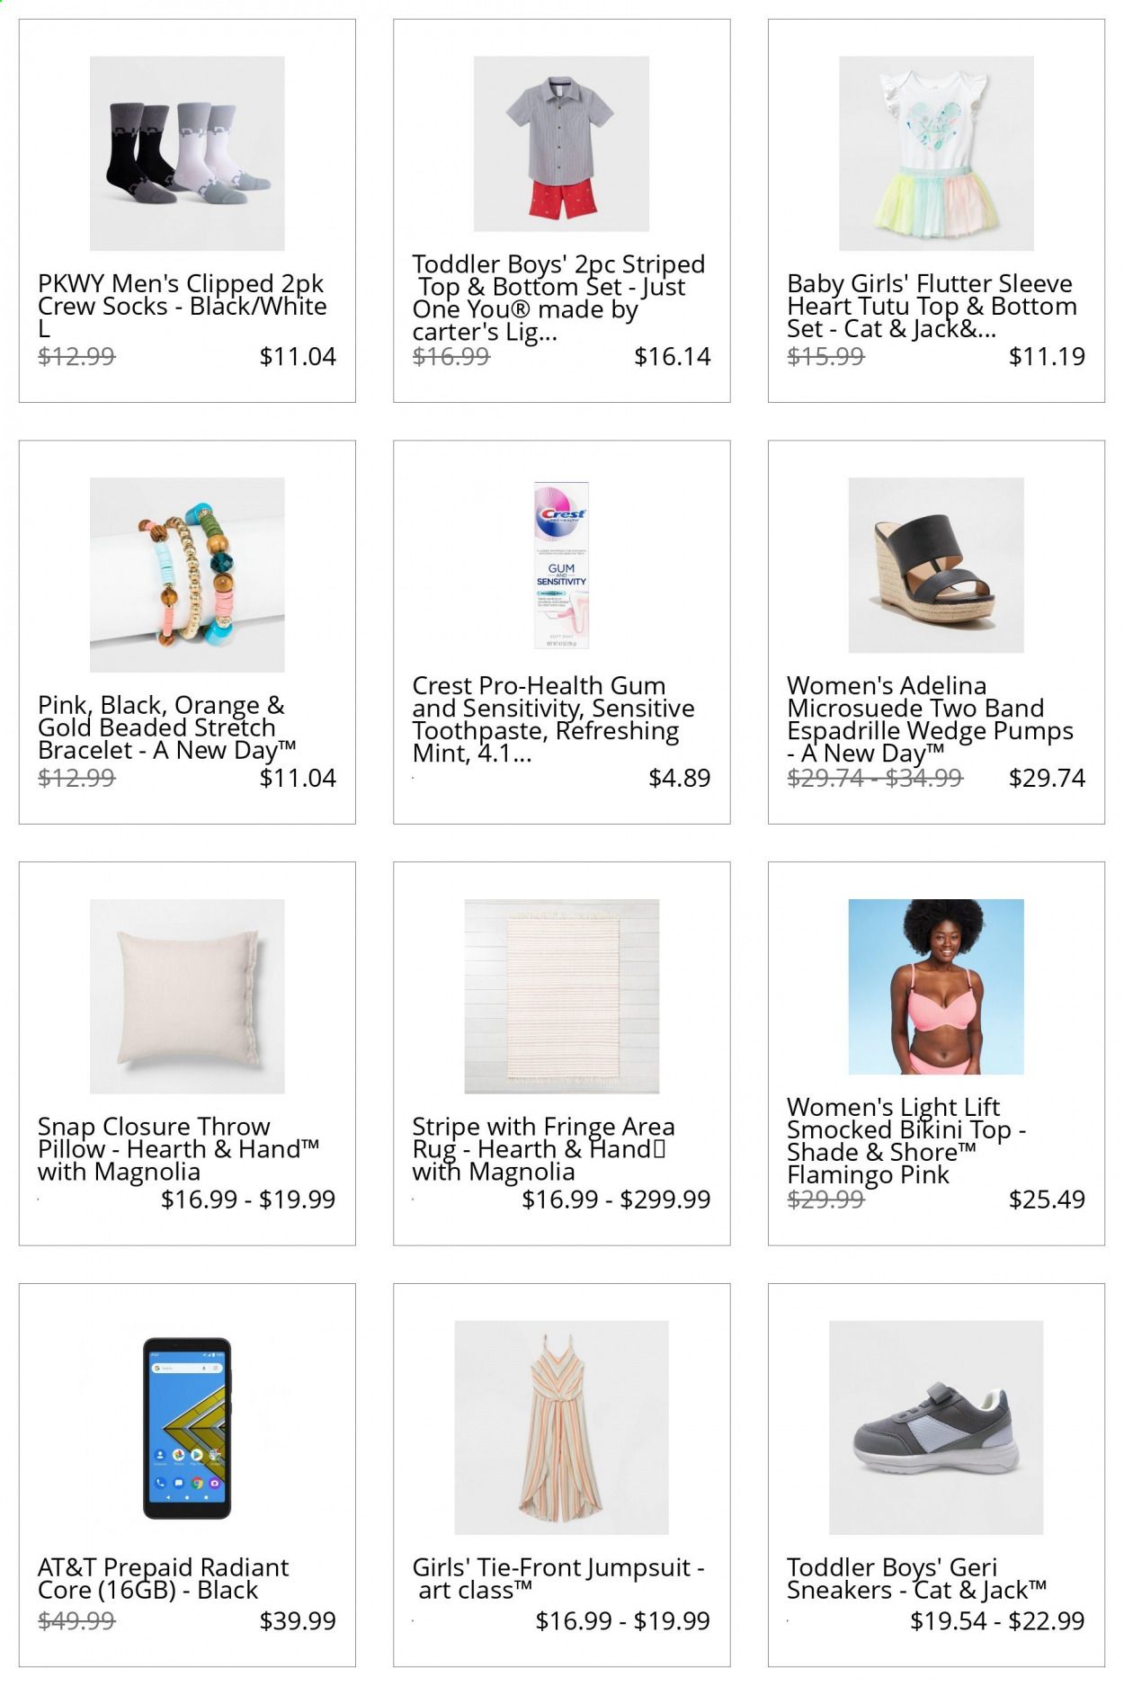Image resolution: width=1124 pixels, height=1686 pixels.
Task: Select the flamingo pink bikini top photo
Action: [x=936, y=986]
